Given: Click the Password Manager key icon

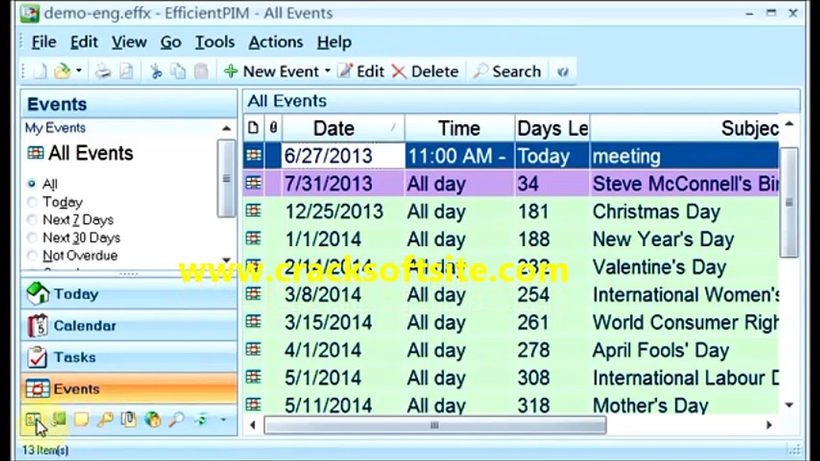Looking at the screenshot, I should (105, 420).
